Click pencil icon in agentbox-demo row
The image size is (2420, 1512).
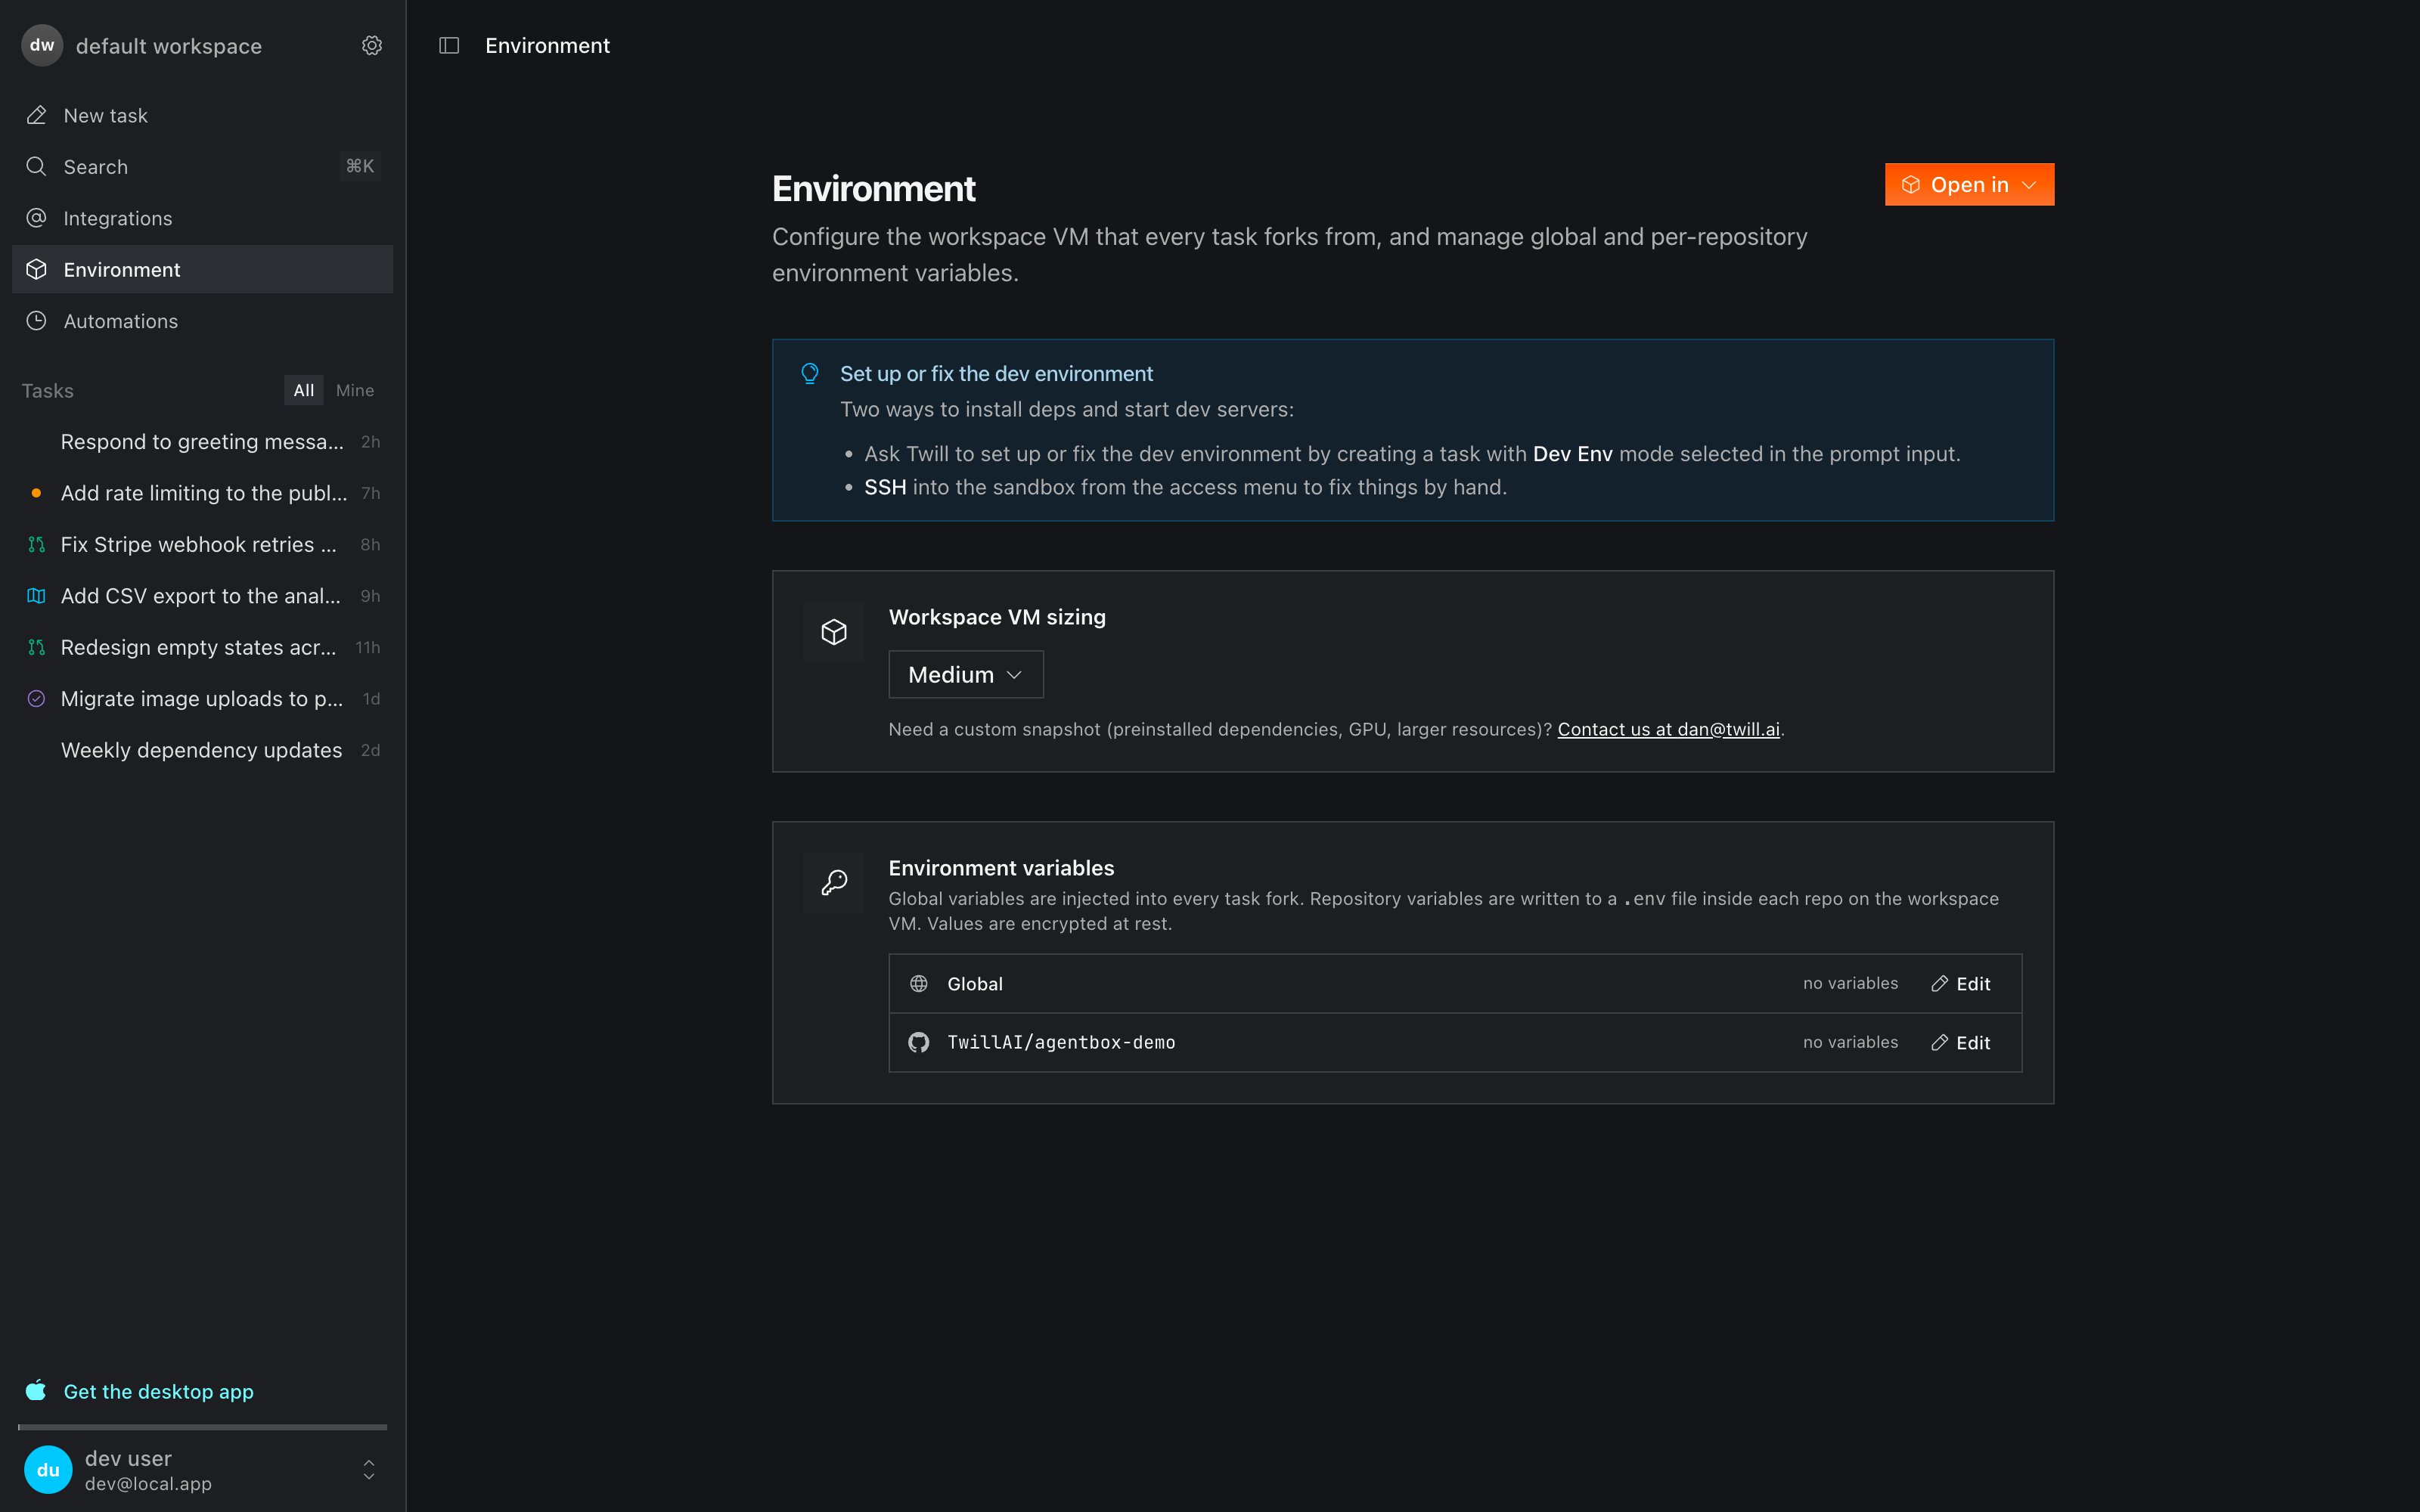(x=1940, y=1043)
